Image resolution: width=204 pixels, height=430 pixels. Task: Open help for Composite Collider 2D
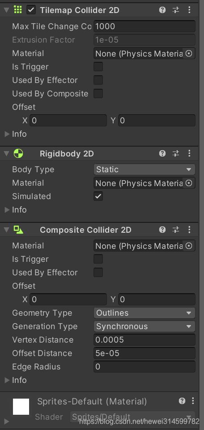(162, 230)
